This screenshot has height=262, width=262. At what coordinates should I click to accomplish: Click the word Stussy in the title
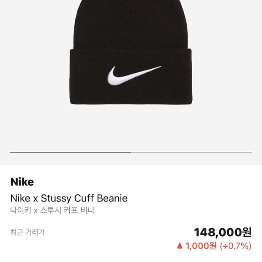pyautogui.click(x=56, y=198)
